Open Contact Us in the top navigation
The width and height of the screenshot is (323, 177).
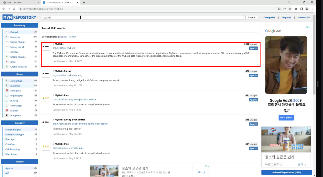(x=304, y=17)
